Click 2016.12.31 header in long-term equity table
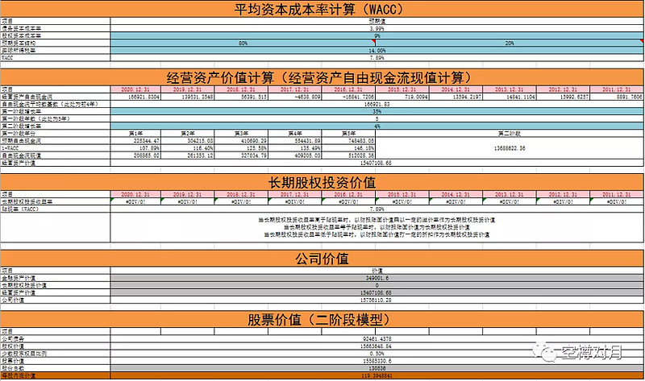This screenshot has width=645, height=381. [x=348, y=194]
